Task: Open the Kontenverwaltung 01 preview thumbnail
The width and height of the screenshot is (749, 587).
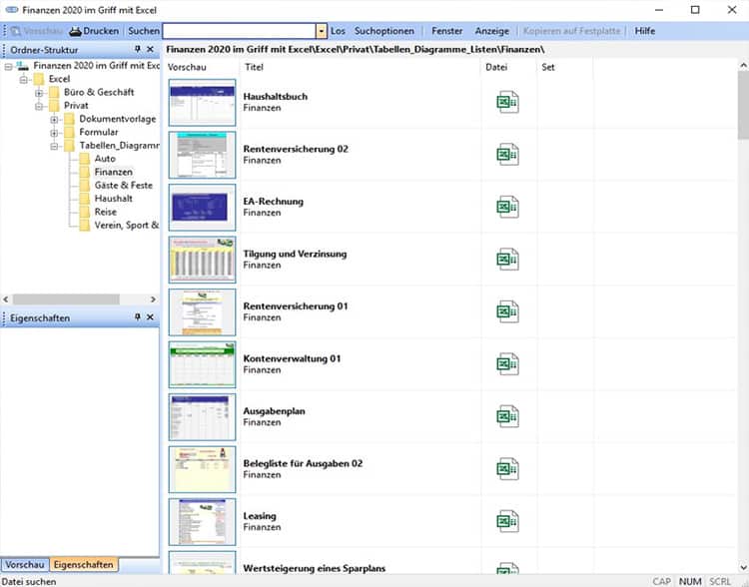Action: click(x=202, y=364)
